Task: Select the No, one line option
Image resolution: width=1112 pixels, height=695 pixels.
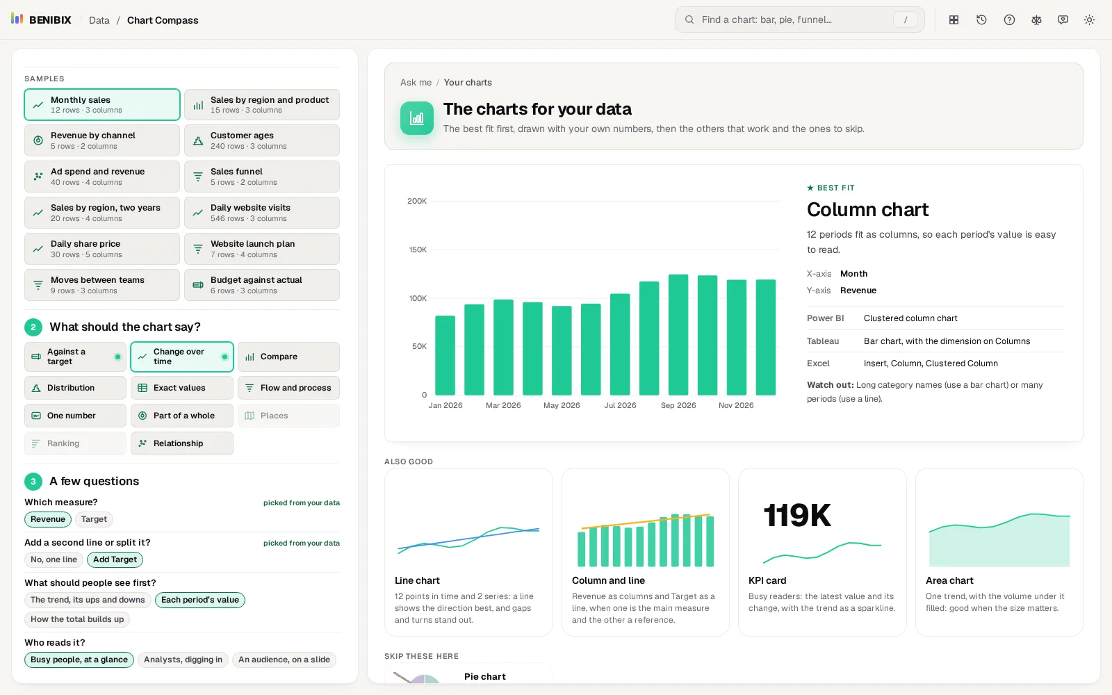Action: coord(54,559)
